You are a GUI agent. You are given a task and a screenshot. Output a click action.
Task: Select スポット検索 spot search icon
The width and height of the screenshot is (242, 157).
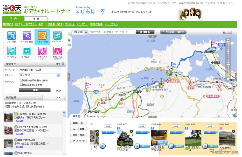click(x=42, y=37)
